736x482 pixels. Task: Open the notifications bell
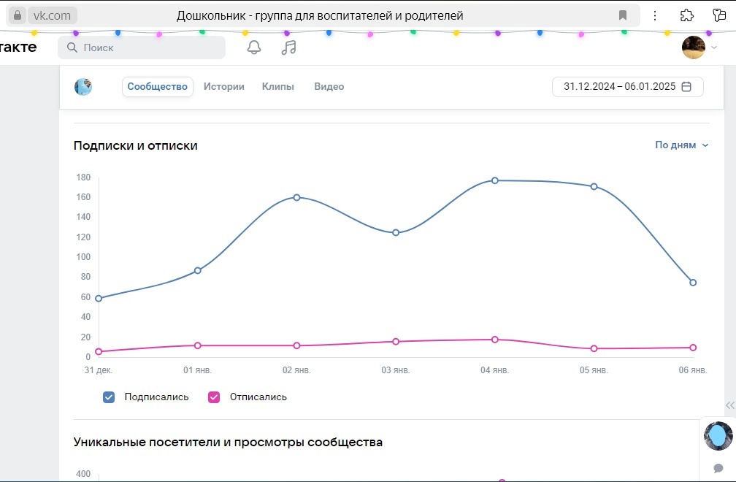pos(254,47)
